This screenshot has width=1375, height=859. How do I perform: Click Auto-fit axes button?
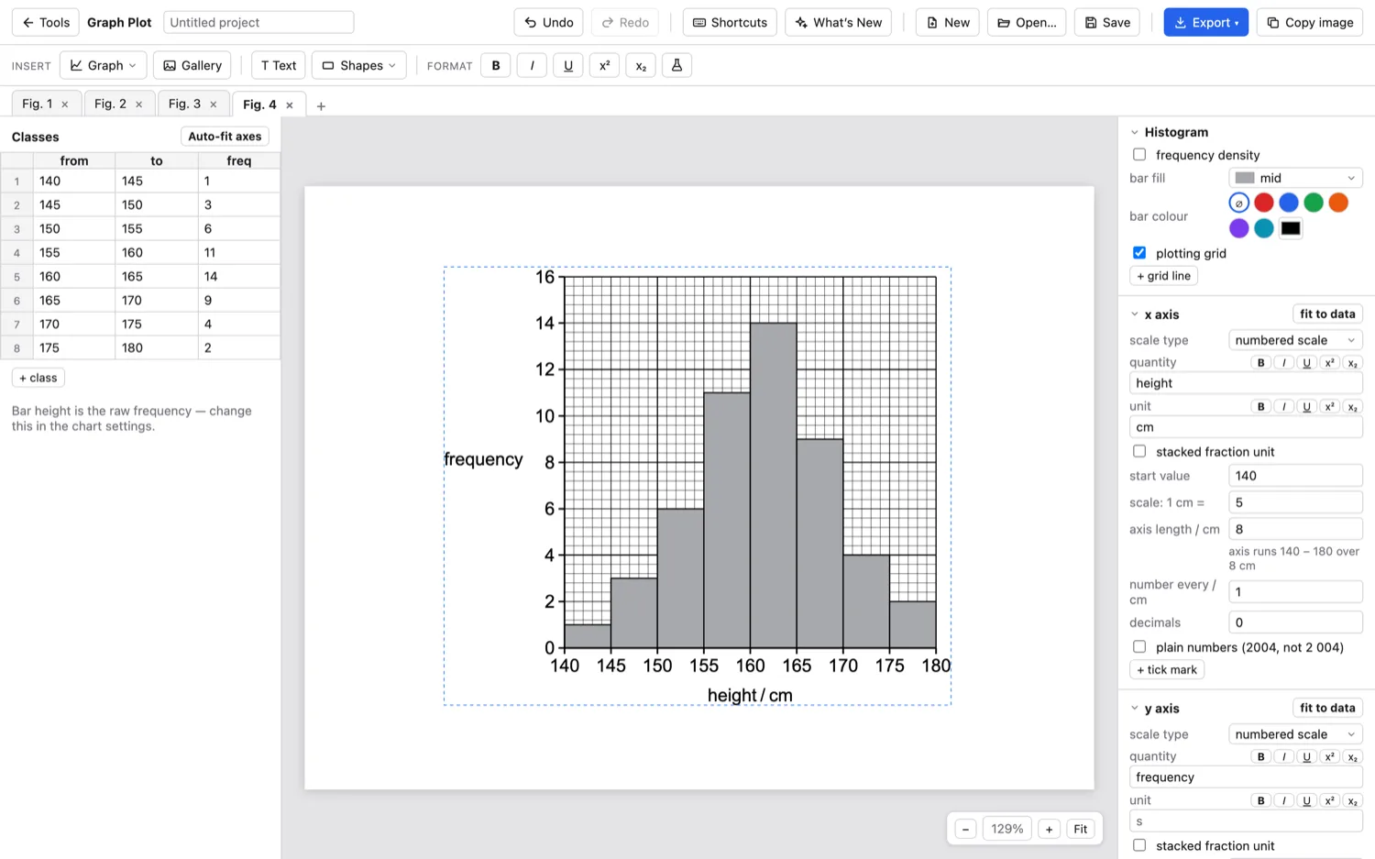tap(225, 137)
